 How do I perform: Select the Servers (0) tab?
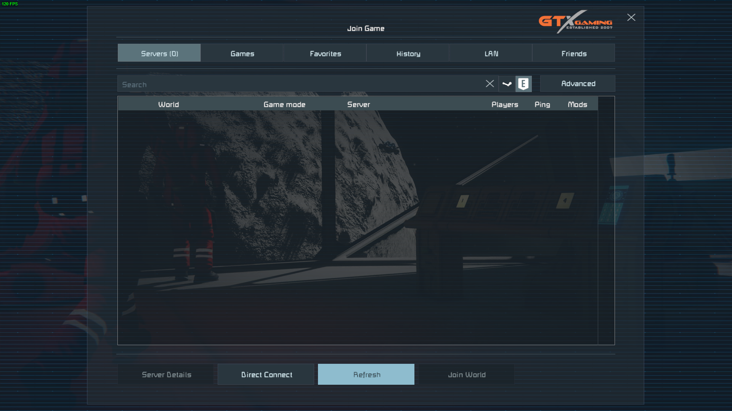159,54
